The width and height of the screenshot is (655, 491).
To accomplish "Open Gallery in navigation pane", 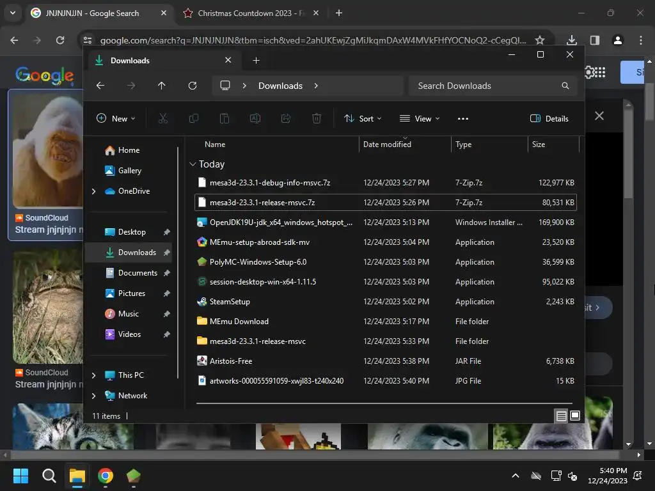I will [129, 170].
